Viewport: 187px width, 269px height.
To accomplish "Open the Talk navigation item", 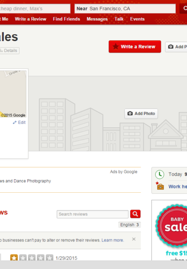I will tap(119, 19).
